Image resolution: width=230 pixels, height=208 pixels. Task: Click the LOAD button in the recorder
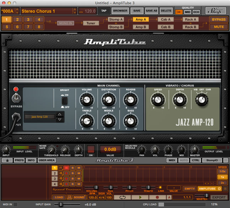tap(59, 197)
